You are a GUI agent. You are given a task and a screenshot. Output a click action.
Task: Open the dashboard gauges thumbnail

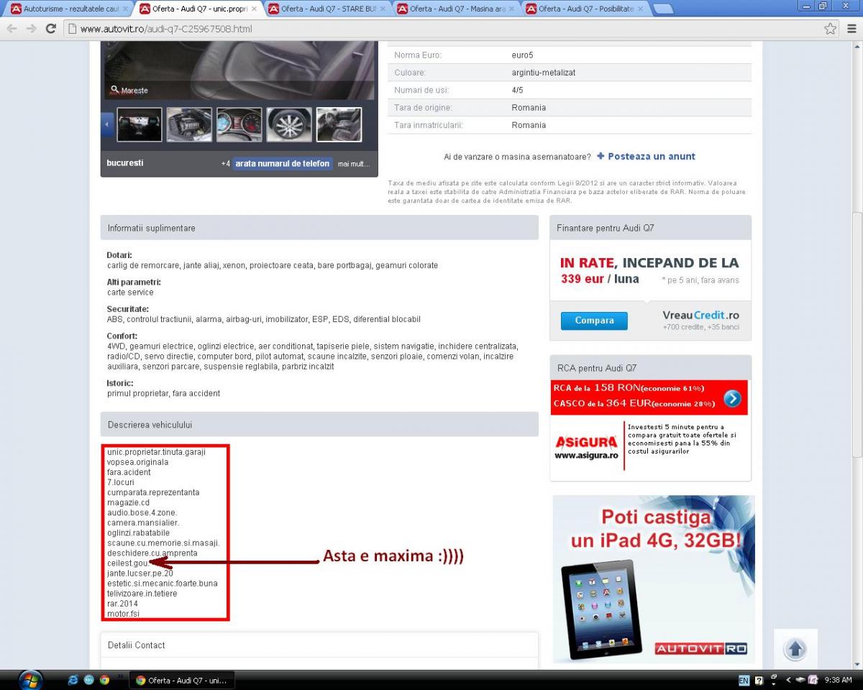pos(239,125)
